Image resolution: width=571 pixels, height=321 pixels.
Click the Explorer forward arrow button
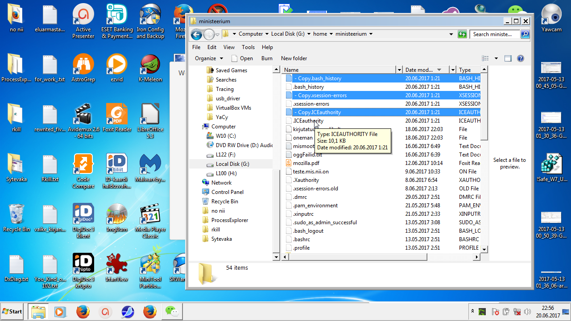pyautogui.click(x=209, y=34)
